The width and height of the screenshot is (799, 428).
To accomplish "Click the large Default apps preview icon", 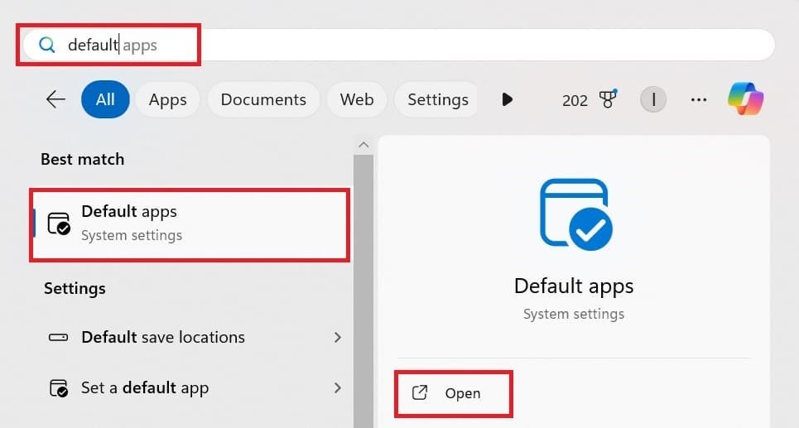I will coord(575,215).
